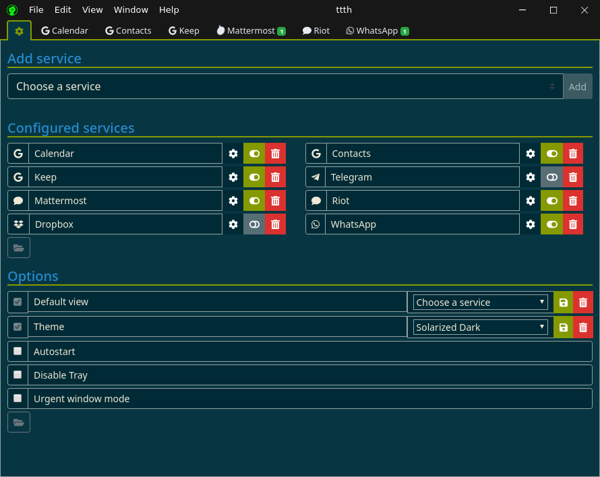This screenshot has width=600, height=477.
Task: Click the ttth app logo icon
Action: click(12, 10)
